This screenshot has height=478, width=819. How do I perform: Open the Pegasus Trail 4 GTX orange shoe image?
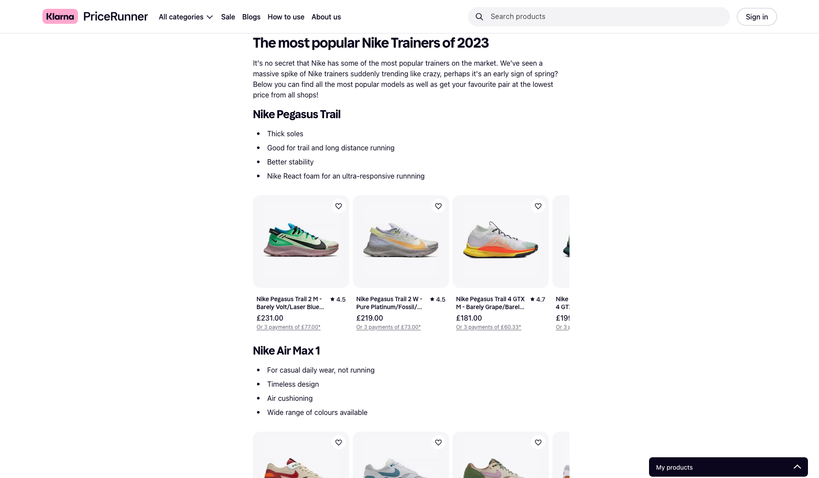coord(501,242)
